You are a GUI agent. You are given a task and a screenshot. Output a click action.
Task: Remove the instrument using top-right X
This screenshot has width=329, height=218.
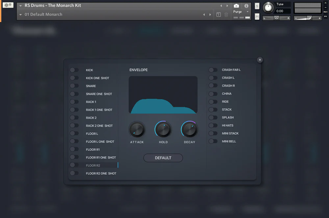coord(325,3)
